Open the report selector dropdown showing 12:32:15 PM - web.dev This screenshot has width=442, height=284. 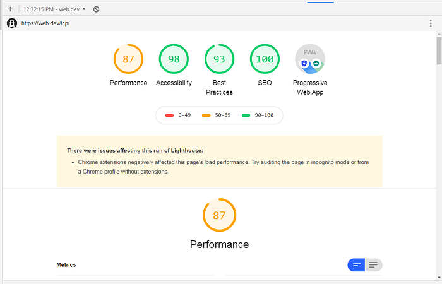coord(54,9)
